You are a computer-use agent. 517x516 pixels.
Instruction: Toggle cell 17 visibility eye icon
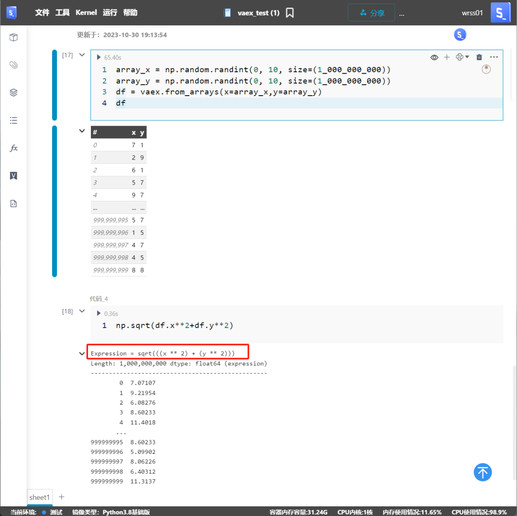coord(434,57)
